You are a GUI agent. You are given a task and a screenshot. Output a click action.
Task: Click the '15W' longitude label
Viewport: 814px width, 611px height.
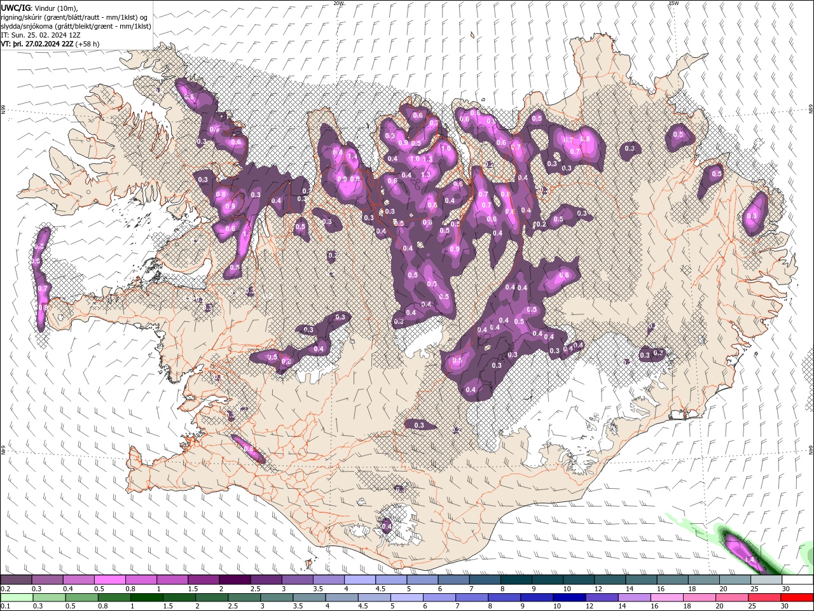click(x=673, y=3)
